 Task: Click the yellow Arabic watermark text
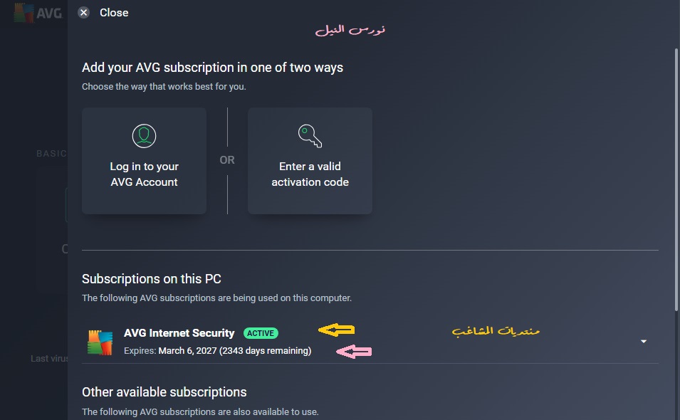(496, 331)
